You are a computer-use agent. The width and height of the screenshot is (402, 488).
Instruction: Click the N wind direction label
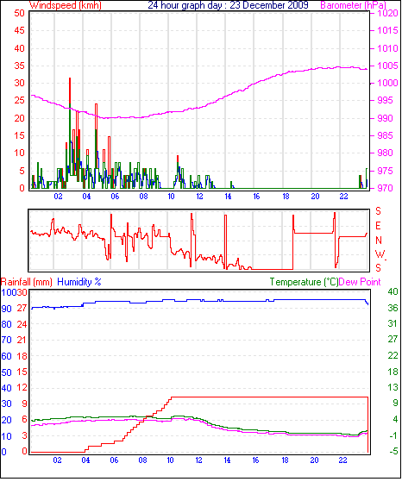point(379,240)
